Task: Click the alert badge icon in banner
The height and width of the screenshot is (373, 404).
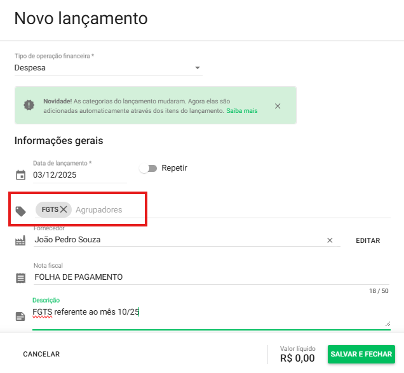Action: pos(29,105)
